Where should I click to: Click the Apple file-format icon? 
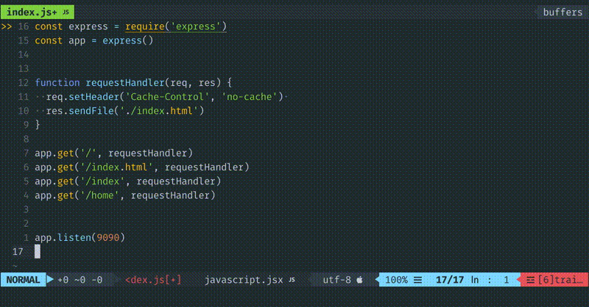tap(360, 280)
